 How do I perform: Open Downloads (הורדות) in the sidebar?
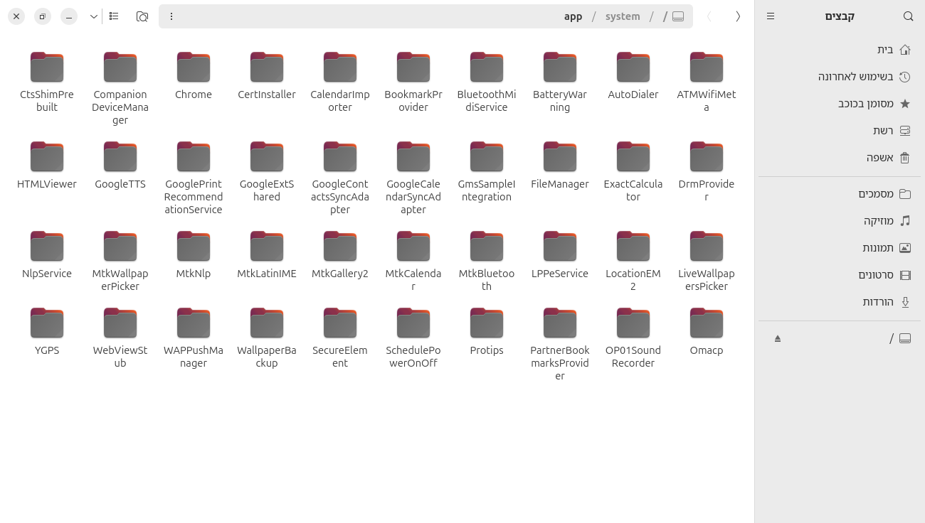tap(840, 302)
